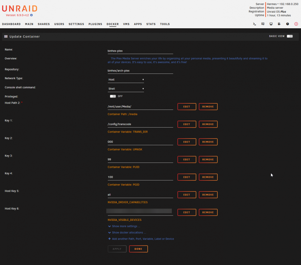301x265 pixels.
Task: Click the grid icon beside Update Container
Action: click(6, 36)
